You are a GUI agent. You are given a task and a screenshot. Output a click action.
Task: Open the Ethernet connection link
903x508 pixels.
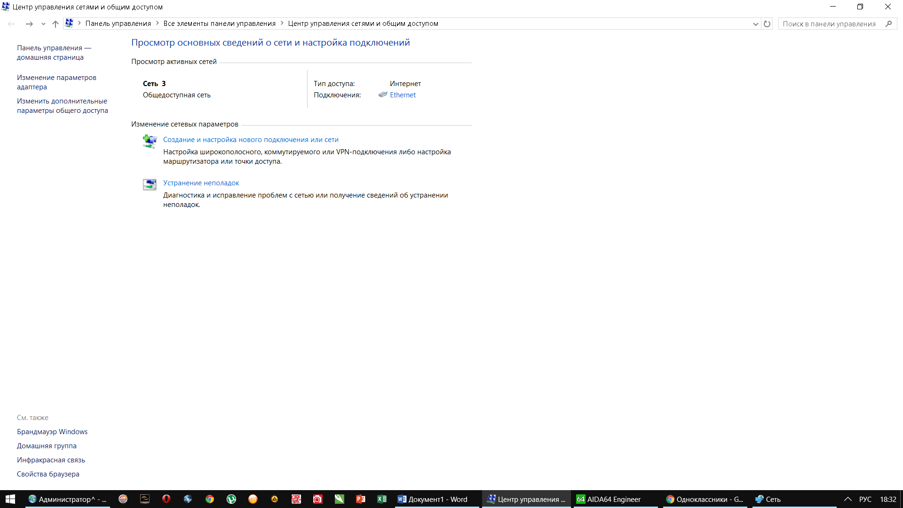click(403, 95)
